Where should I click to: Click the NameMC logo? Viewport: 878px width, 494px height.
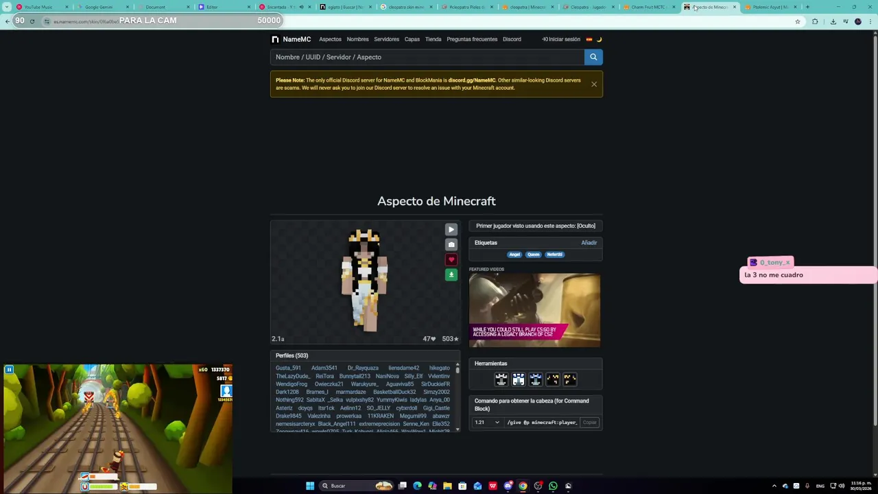291,39
